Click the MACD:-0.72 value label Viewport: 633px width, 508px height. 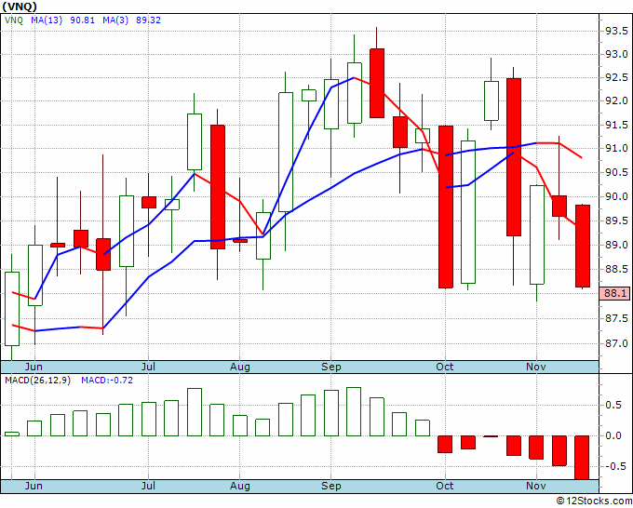click(107, 381)
